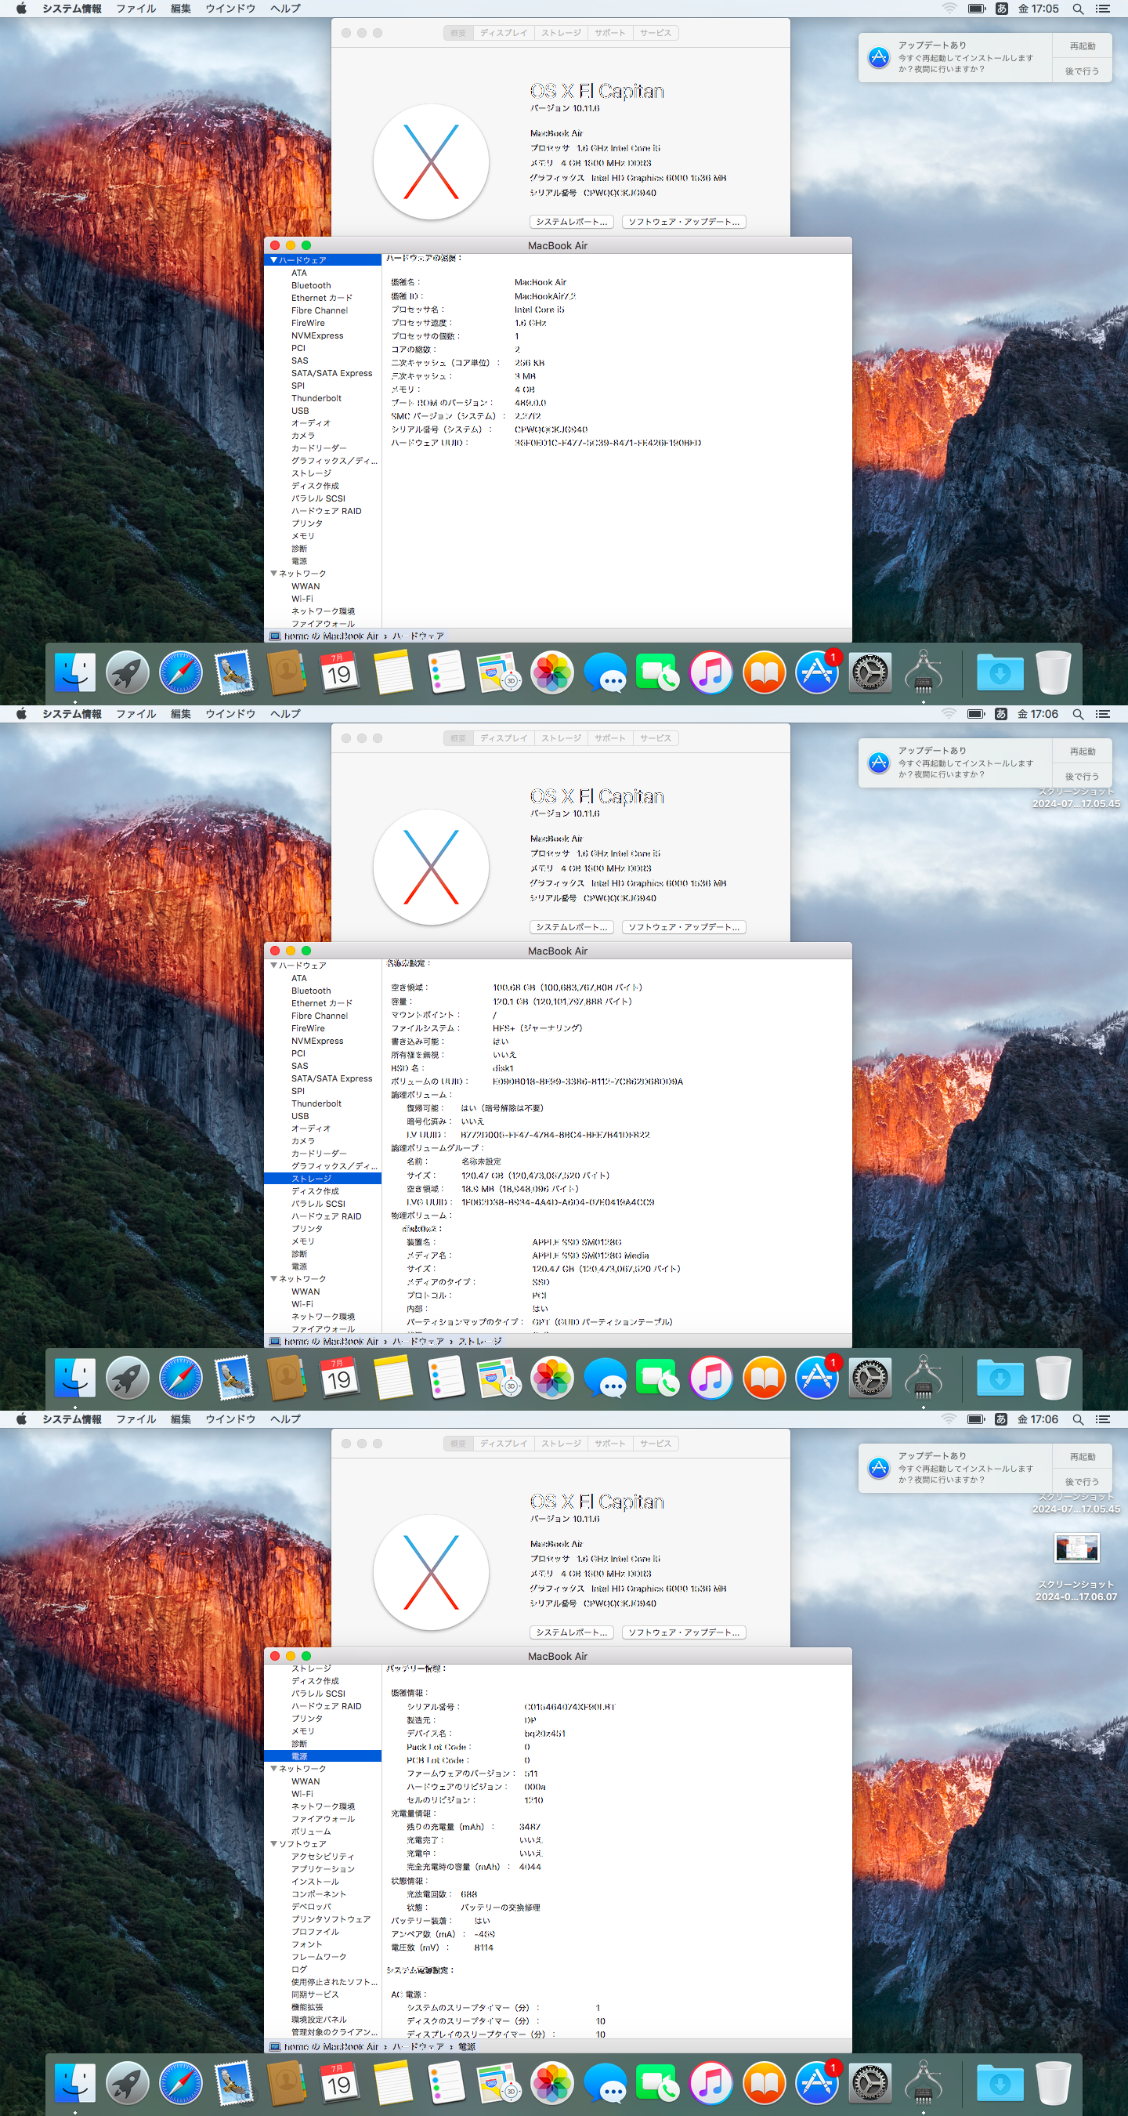This screenshot has width=1128, height=2116.
Task: Open Notification Center in menu bar showing 17:05
Action: [1103, 8]
